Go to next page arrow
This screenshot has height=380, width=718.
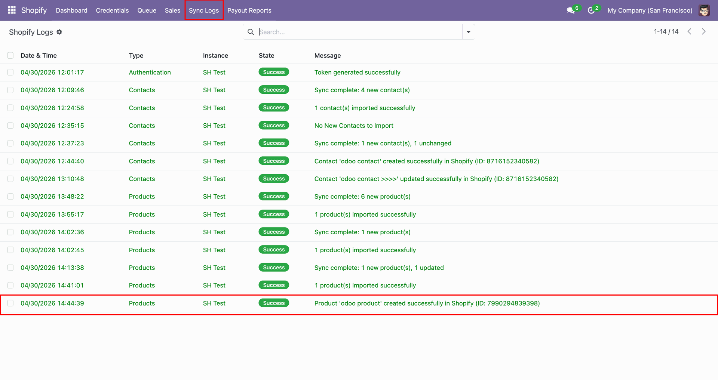click(x=703, y=32)
